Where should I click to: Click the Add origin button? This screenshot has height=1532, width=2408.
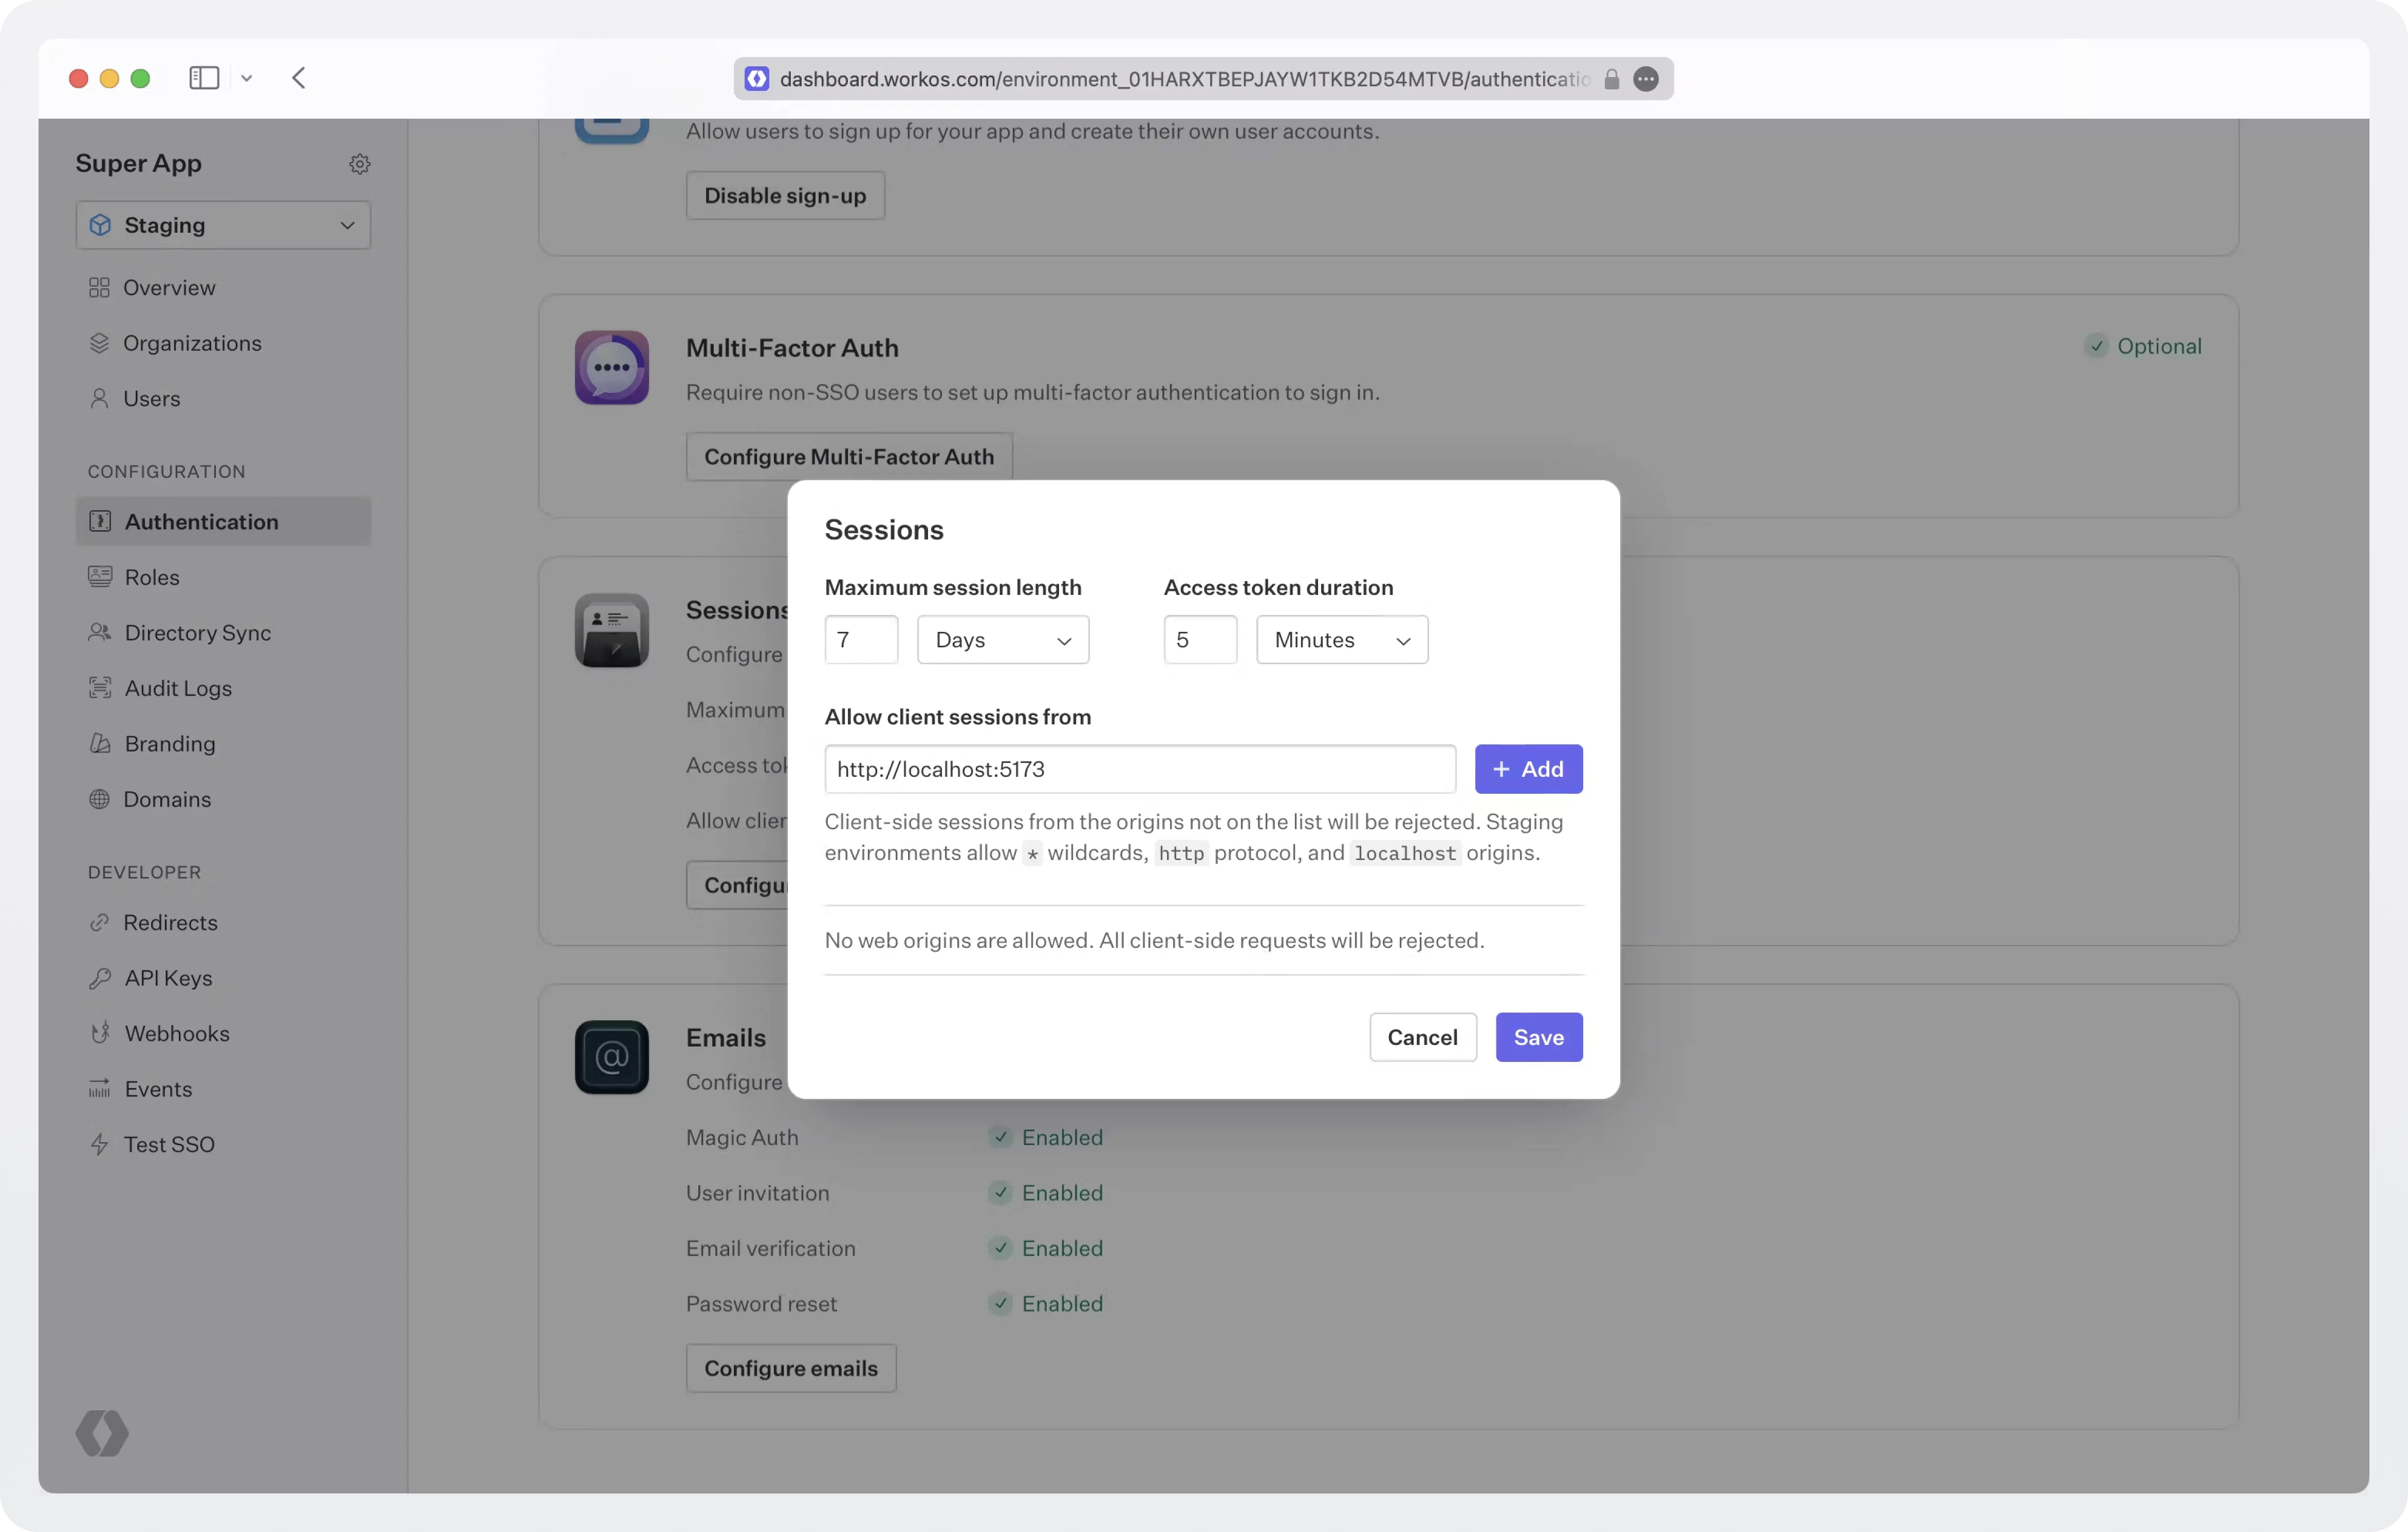[1528, 769]
